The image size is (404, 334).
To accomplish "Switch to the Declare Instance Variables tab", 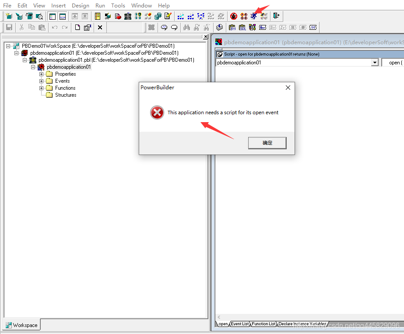I will point(302,324).
